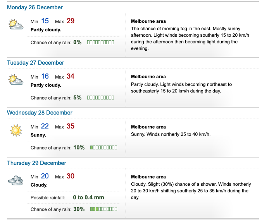Click Tuesday's partly cloudy sun icon
The height and width of the screenshot is (221, 262).
coord(16,80)
